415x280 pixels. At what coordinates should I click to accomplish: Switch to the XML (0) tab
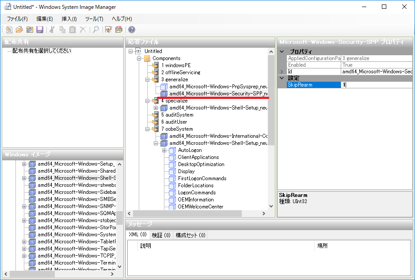[x=137, y=235]
